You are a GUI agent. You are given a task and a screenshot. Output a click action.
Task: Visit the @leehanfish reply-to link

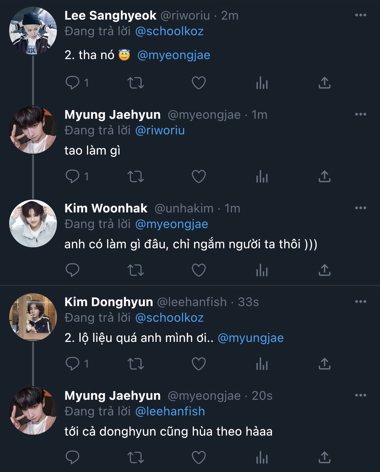coord(170,411)
